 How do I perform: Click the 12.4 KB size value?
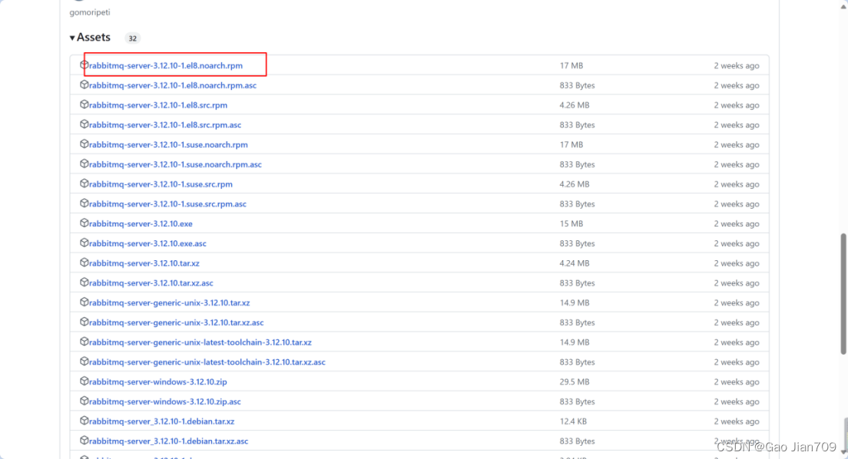click(573, 421)
